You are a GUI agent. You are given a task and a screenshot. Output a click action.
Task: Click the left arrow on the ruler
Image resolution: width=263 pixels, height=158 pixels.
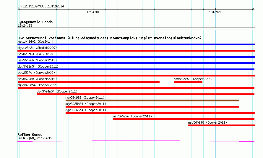(19, 9)
